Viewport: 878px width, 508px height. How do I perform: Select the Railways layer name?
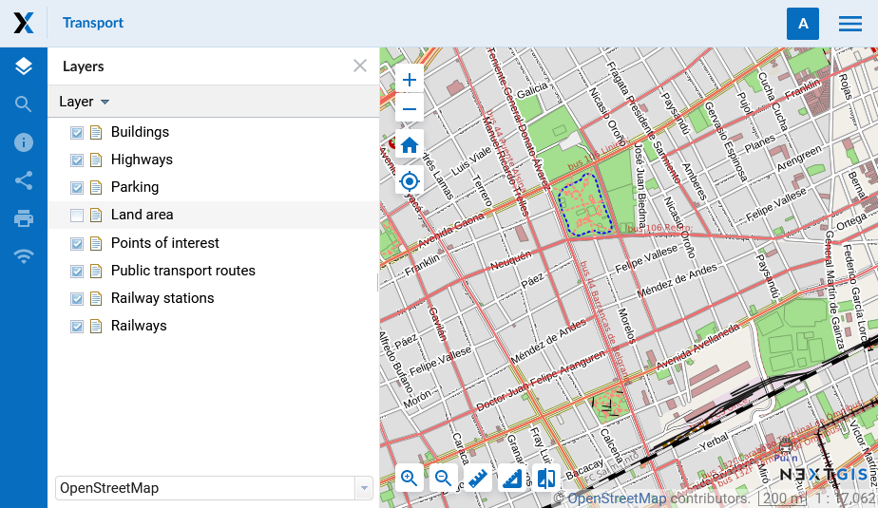(x=139, y=325)
